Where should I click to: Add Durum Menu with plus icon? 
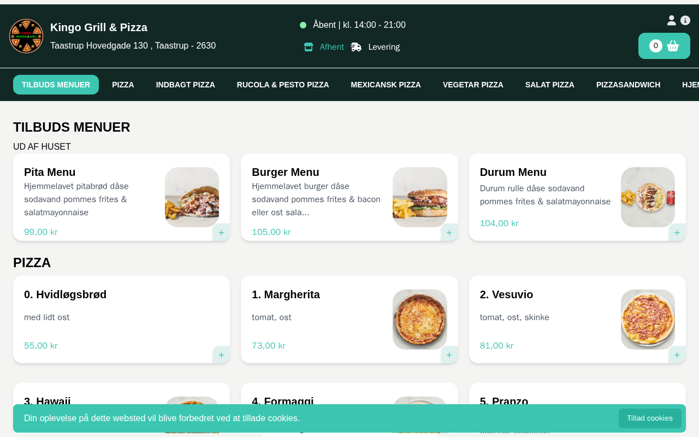(x=677, y=232)
